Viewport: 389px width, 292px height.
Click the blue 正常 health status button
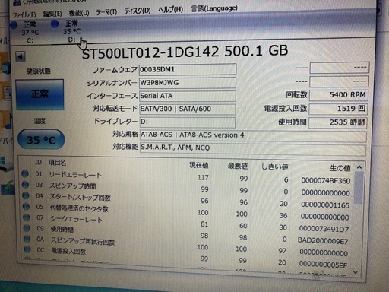(x=40, y=94)
